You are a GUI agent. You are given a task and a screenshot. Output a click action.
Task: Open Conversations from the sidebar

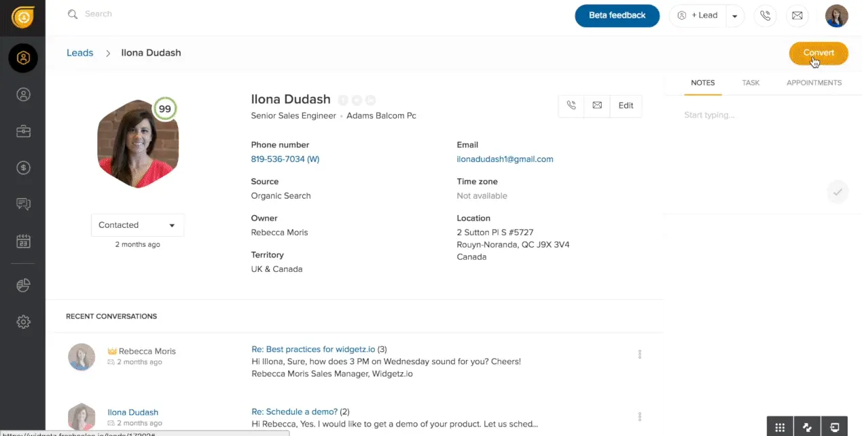[22, 204]
